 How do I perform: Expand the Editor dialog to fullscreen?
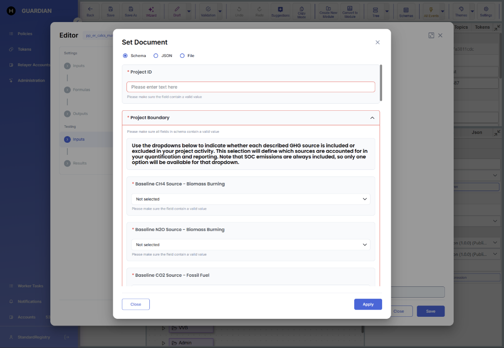[x=431, y=35]
